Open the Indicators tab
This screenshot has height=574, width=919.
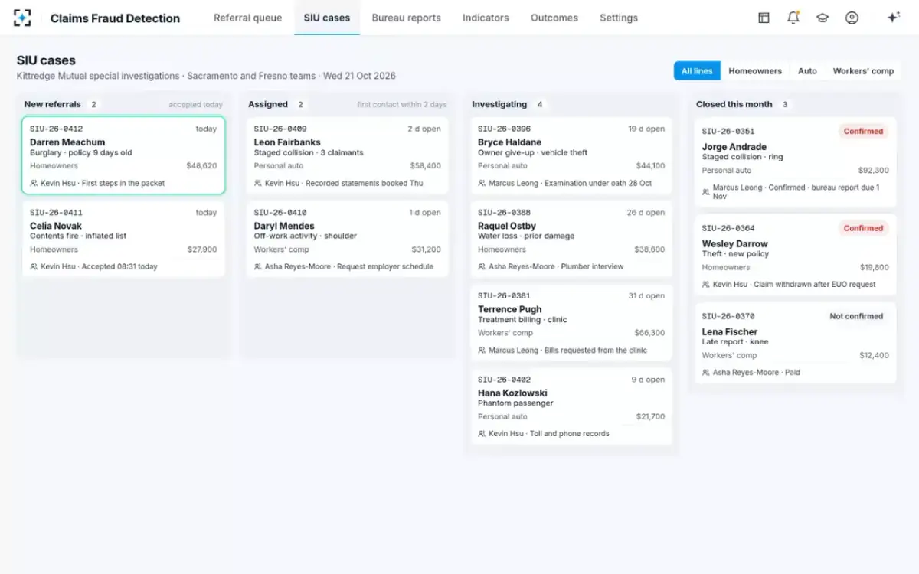tap(486, 18)
